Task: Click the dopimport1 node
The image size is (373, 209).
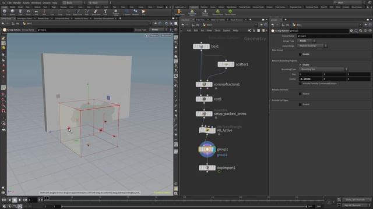Action: [207, 168]
